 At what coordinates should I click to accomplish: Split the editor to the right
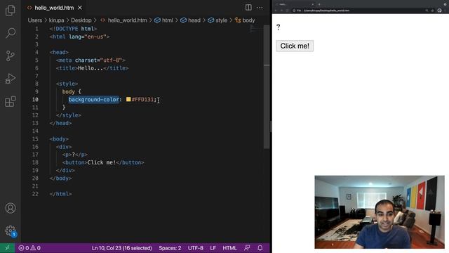[x=248, y=8]
